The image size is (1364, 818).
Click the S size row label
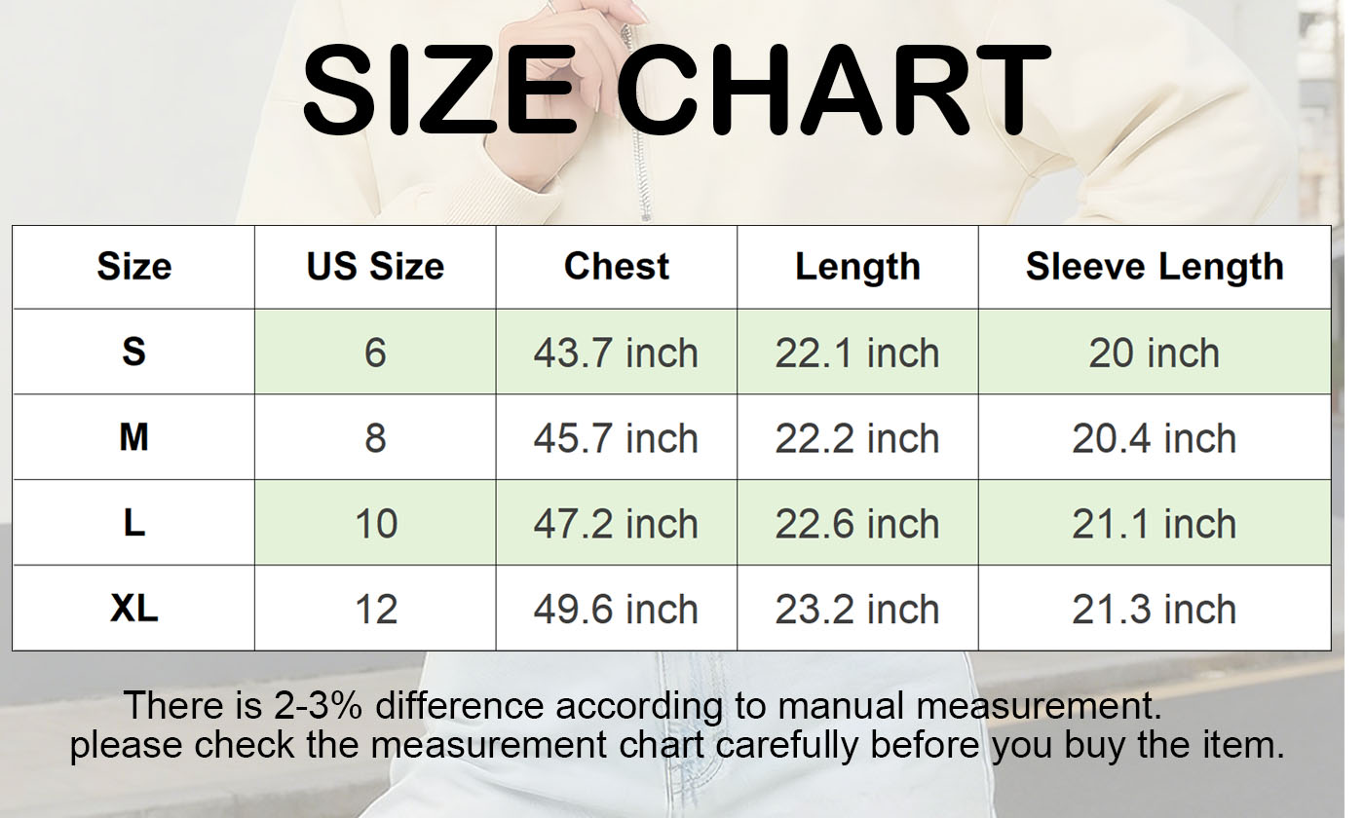coord(133,352)
